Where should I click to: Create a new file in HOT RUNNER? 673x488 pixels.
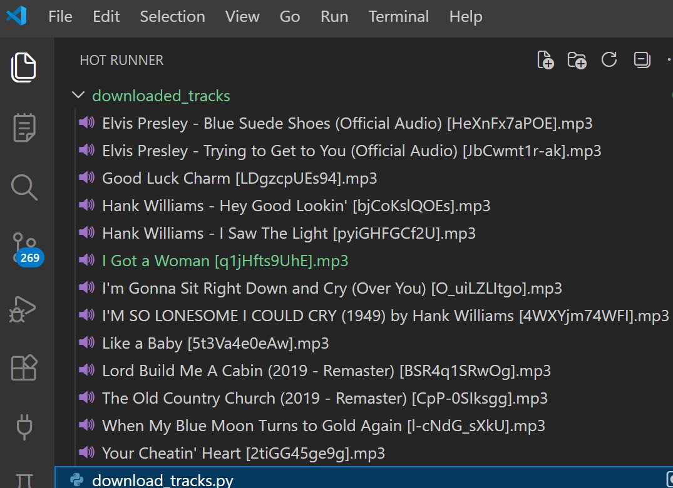[x=545, y=60]
